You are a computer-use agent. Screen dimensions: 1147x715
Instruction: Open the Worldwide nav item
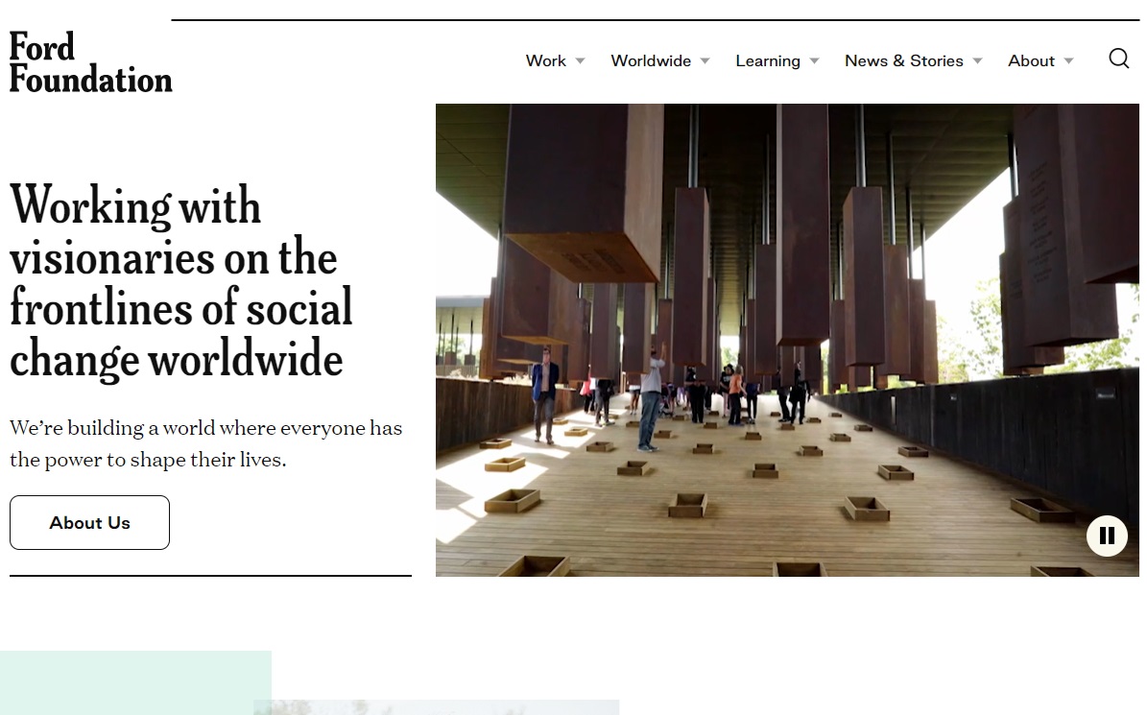(651, 60)
